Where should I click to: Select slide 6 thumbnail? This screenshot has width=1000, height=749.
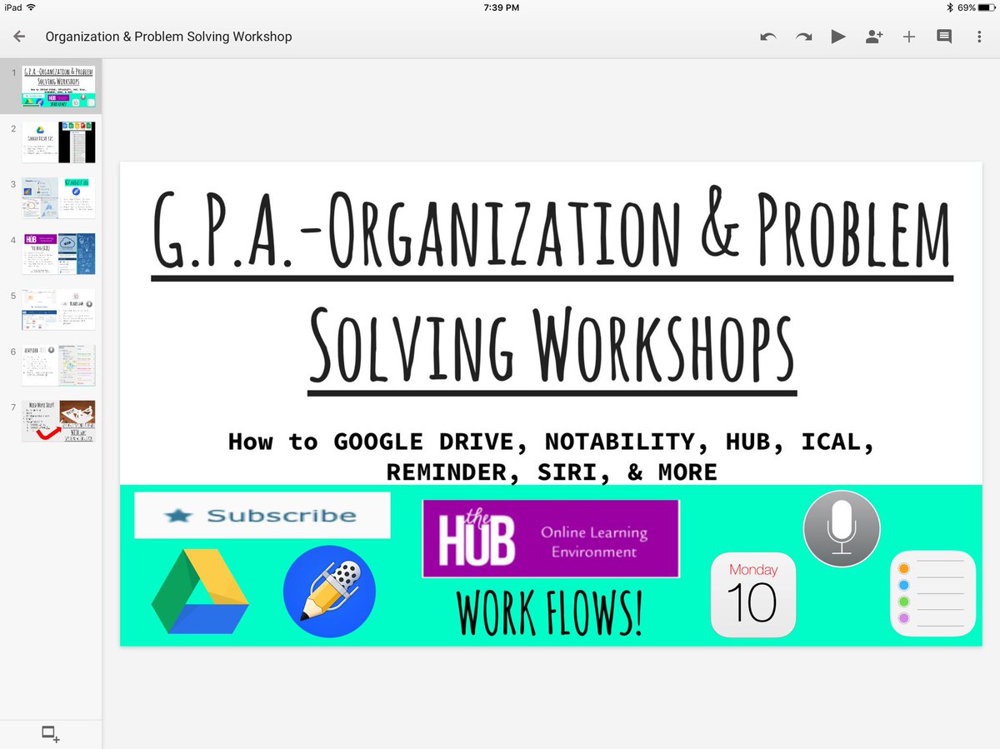pos(58,365)
